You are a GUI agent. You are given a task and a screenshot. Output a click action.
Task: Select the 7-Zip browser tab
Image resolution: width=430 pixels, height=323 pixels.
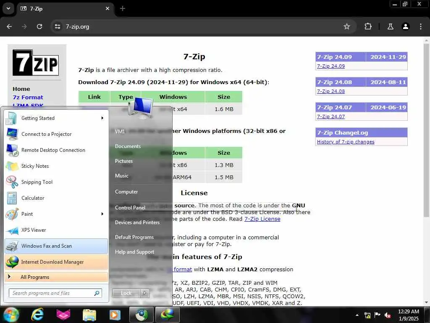click(65, 8)
